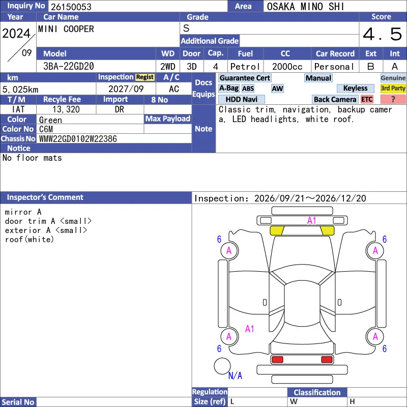Select the front-left wheel A marker
The height and width of the screenshot is (407, 407).
(229, 250)
